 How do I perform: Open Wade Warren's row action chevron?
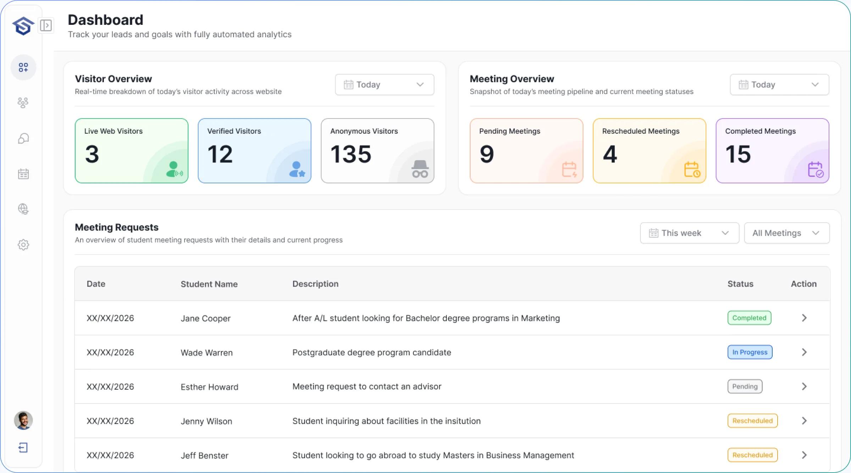[x=804, y=352]
